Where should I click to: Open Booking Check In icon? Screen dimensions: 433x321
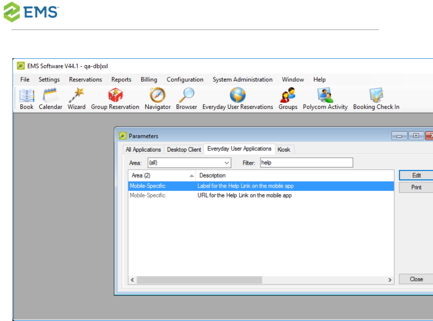click(377, 99)
